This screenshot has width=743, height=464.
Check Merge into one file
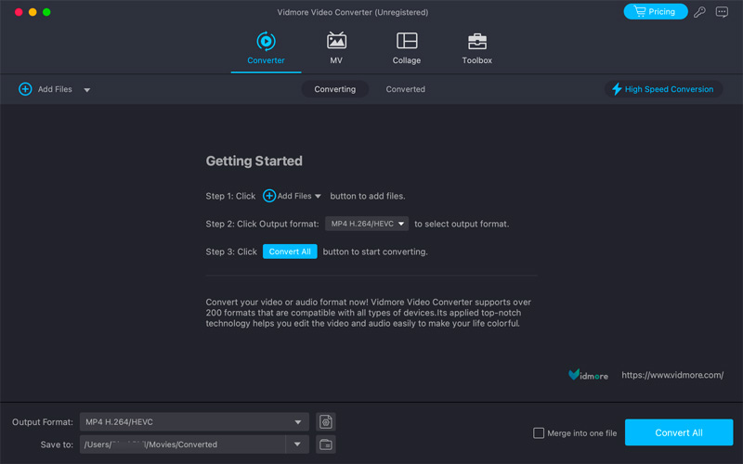point(539,432)
